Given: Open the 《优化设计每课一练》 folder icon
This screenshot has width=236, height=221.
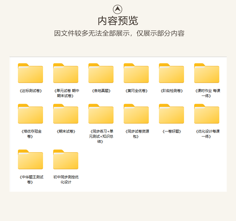Looking at the screenshot, I should (x=207, y=114).
